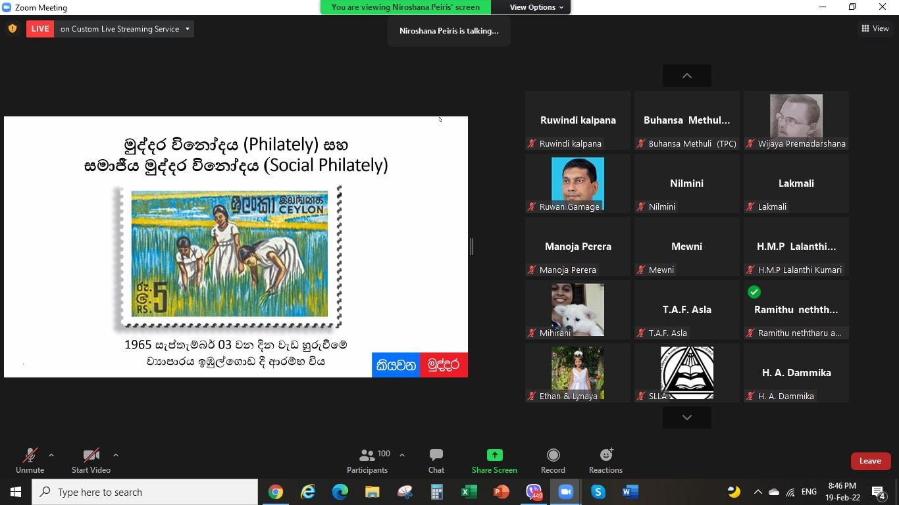Click the Unmute microphone icon
899x505 pixels.
(x=30, y=455)
